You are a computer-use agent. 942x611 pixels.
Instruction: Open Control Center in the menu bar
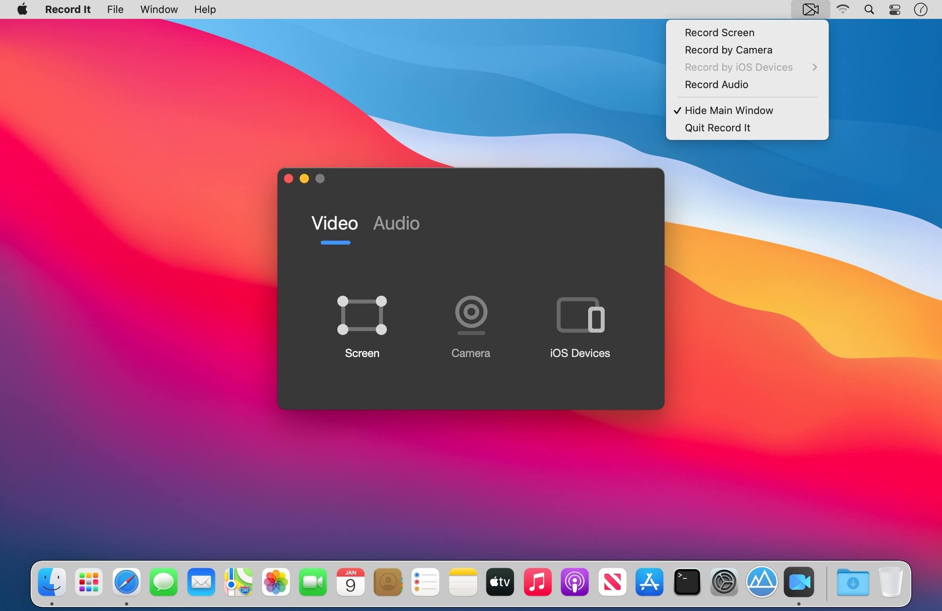[894, 9]
